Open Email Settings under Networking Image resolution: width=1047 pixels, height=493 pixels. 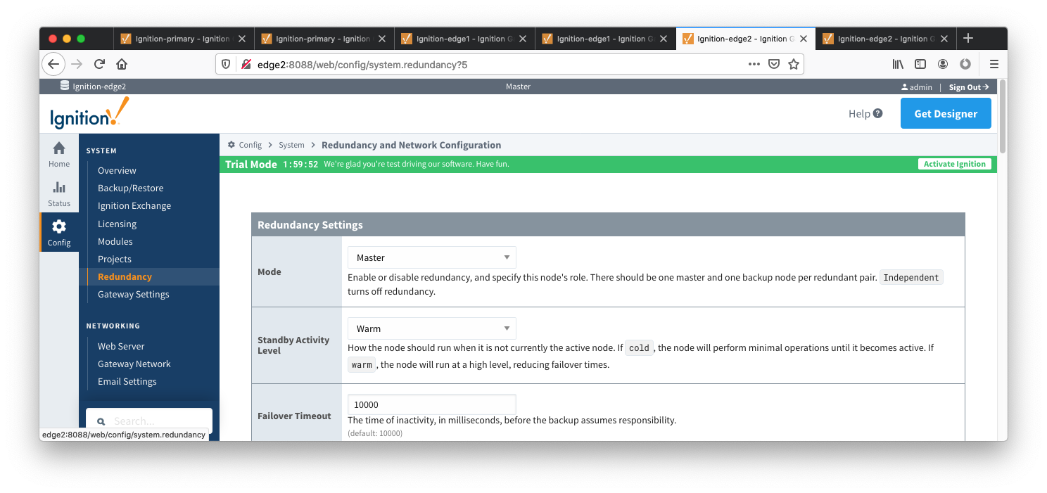click(x=127, y=381)
